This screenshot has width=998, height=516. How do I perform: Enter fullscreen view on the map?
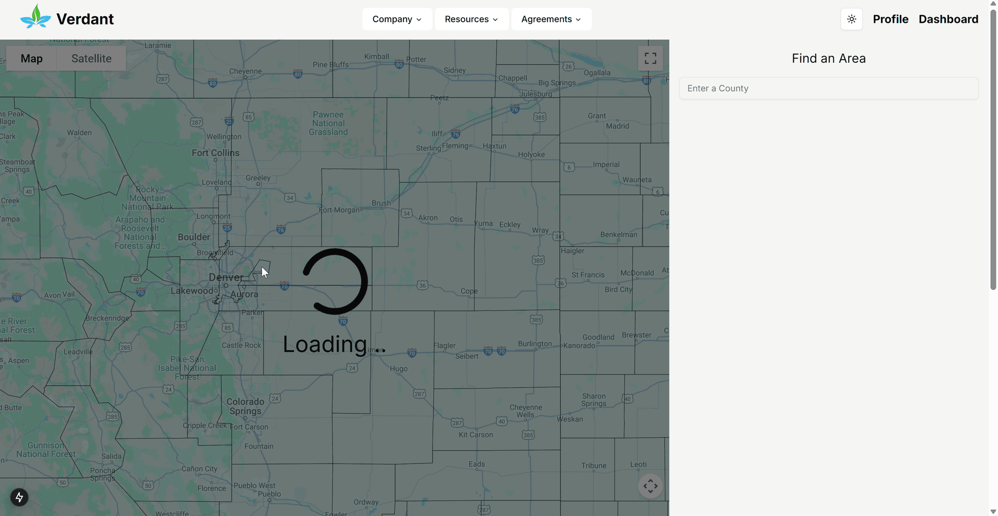click(x=650, y=58)
